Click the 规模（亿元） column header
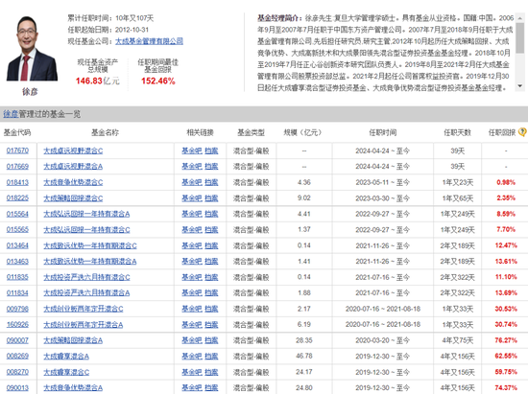Image resolution: width=528 pixels, height=394 pixels. [x=302, y=132]
